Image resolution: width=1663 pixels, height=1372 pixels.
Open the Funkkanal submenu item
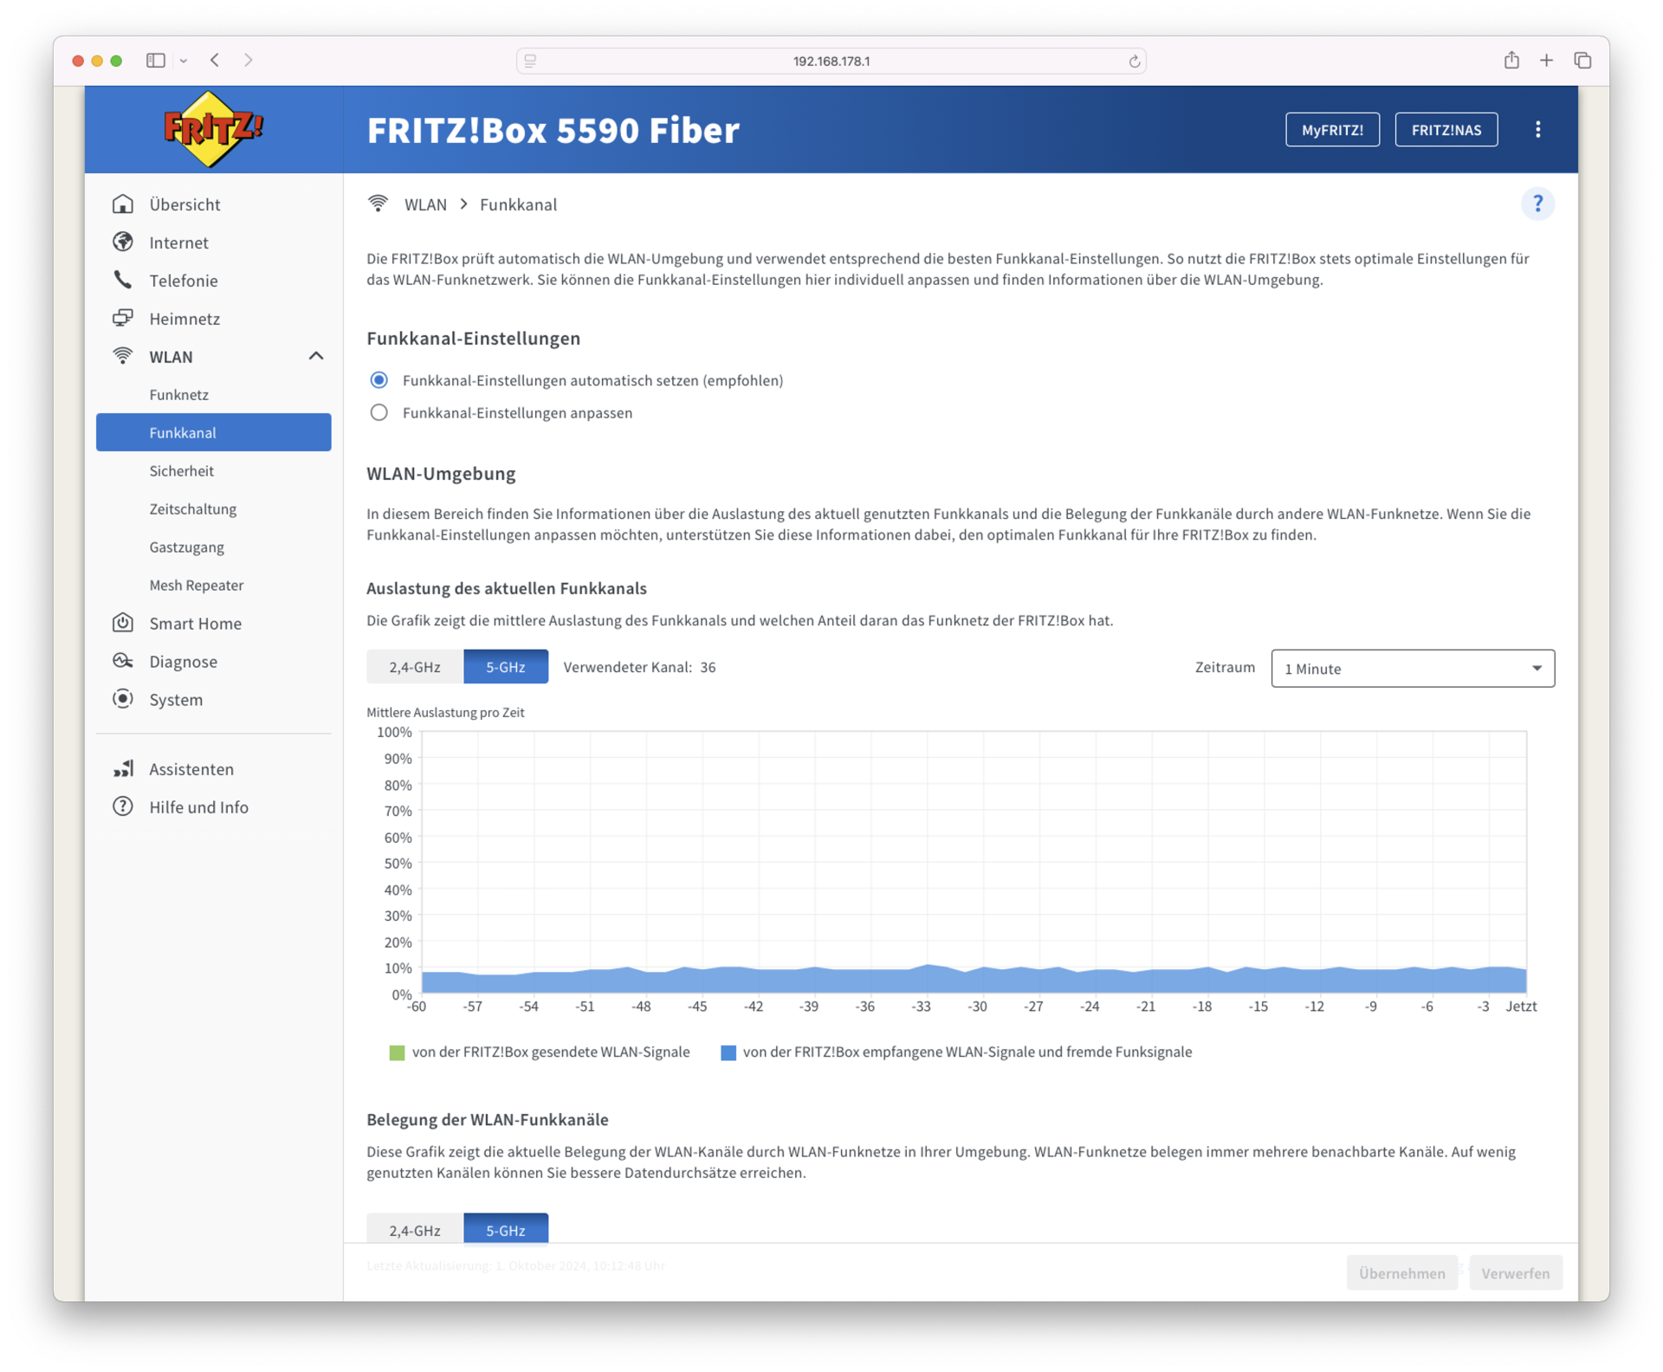(214, 432)
